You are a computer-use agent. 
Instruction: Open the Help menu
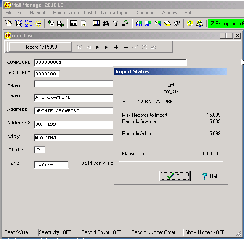[189, 13]
